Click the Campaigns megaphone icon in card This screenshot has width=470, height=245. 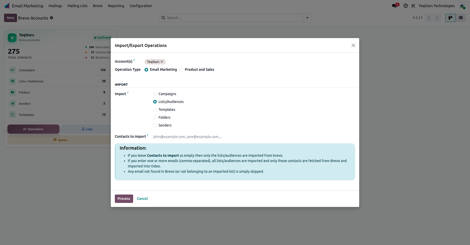12,70
